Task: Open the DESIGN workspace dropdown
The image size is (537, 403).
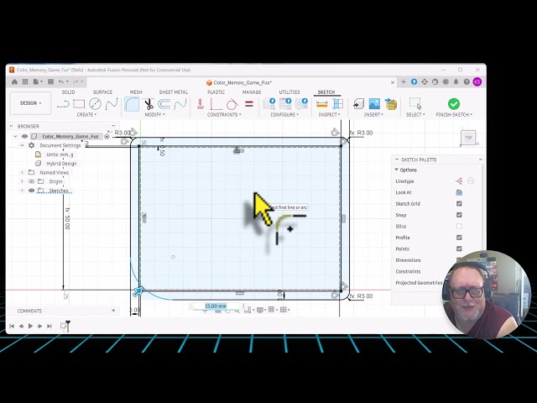Action: pos(30,102)
